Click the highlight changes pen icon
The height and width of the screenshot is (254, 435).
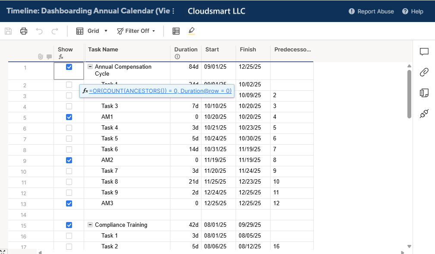point(192,31)
